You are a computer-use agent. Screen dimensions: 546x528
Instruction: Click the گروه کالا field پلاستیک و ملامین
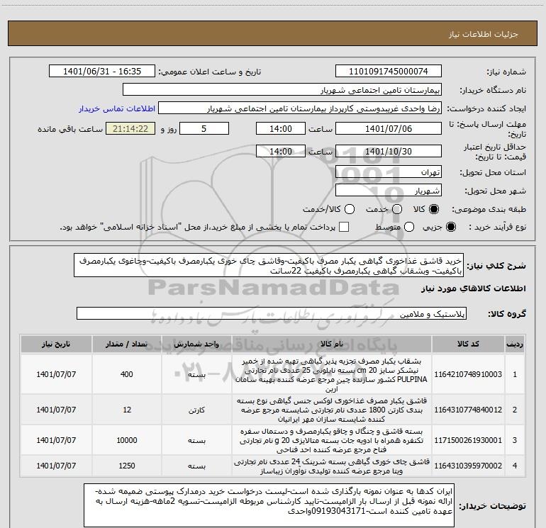point(272,313)
